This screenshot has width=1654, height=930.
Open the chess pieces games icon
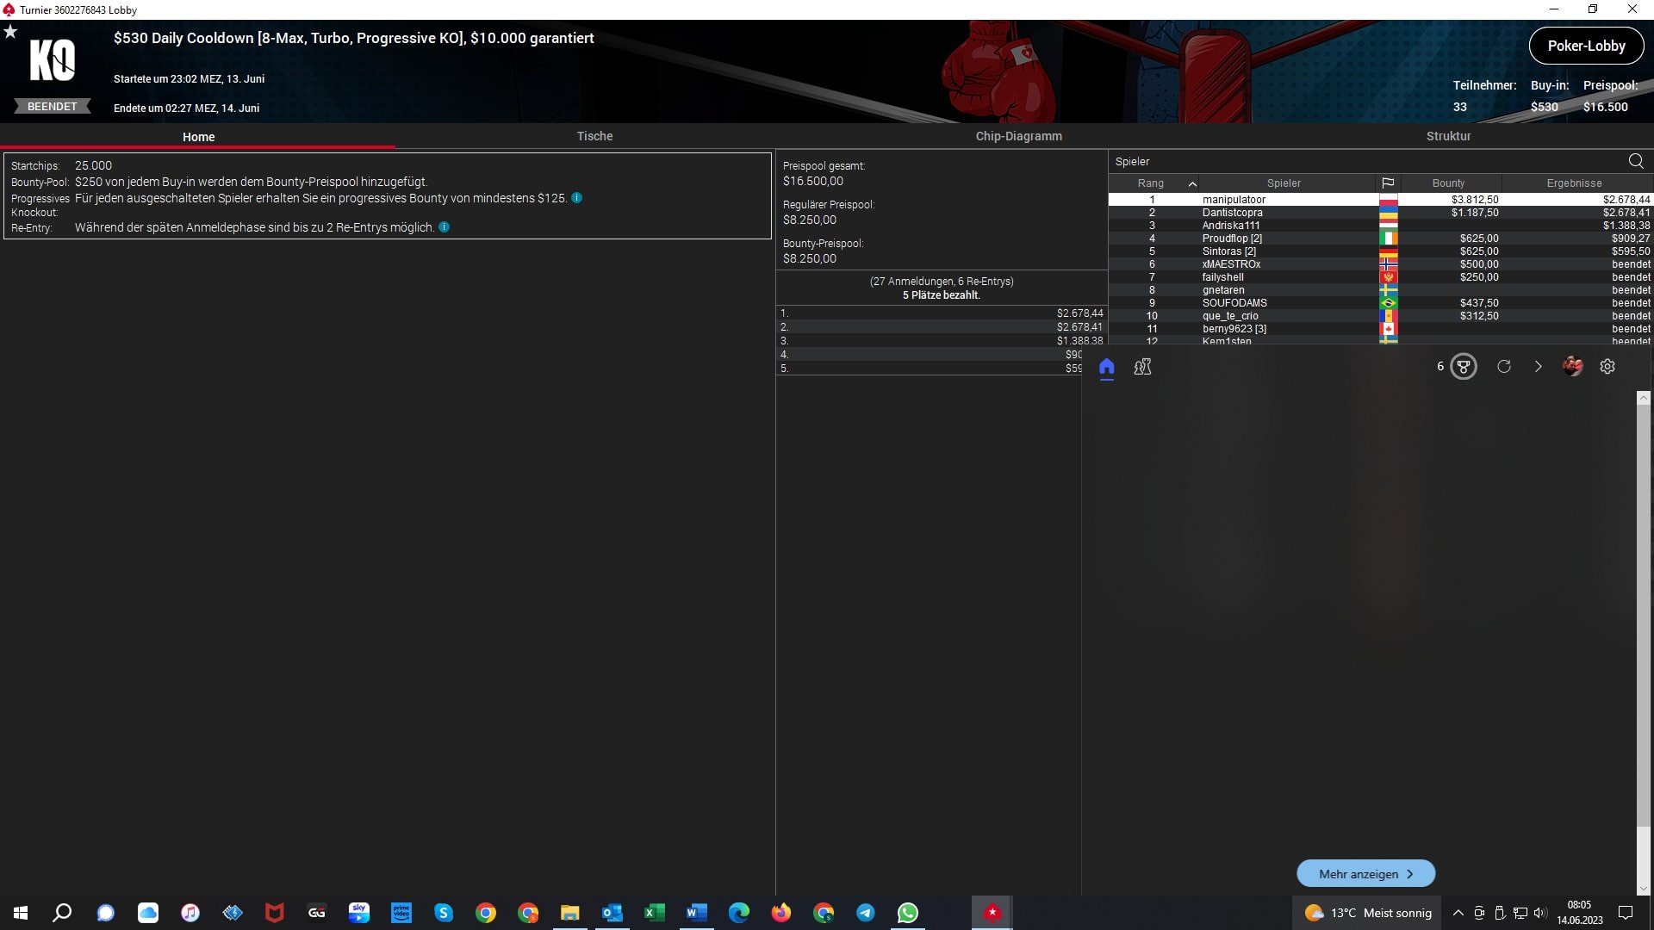click(x=1142, y=367)
